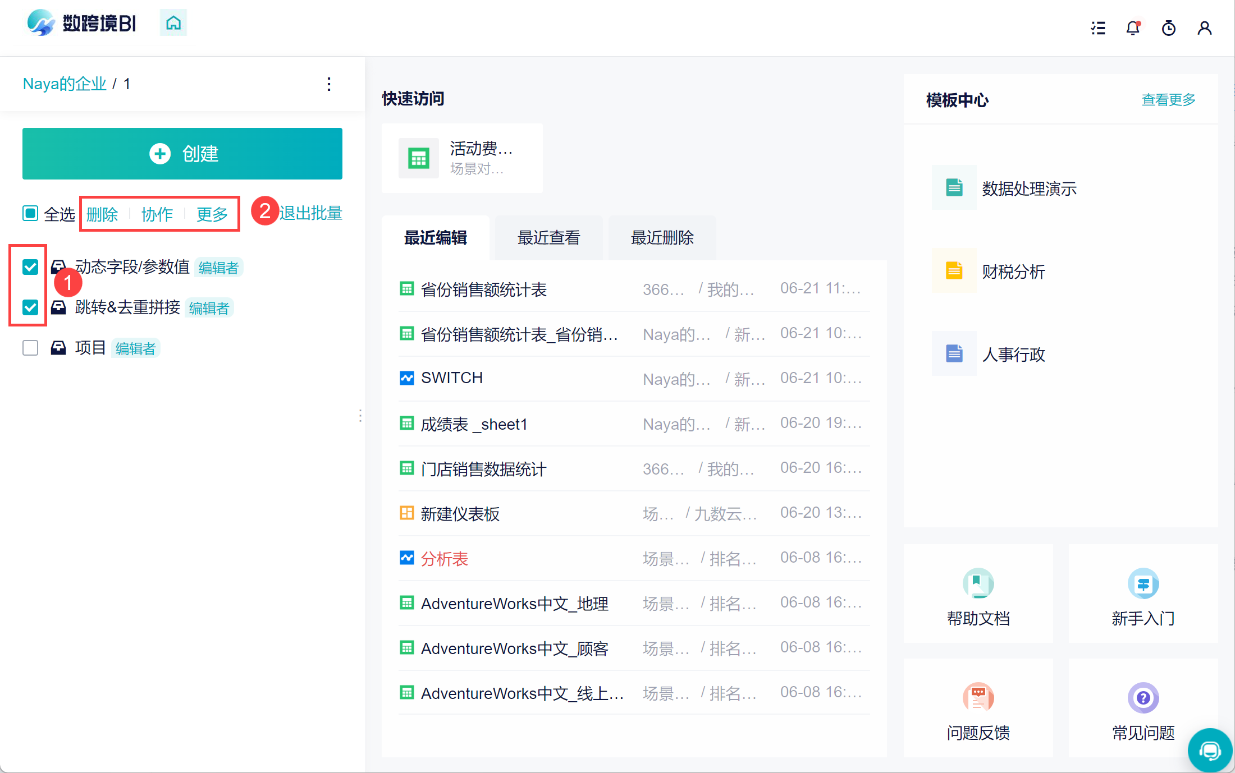Viewport: 1235px width, 773px height.
Task: Open 帮助文档 help docs icon
Action: pyautogui.click(x=978, y=584)
